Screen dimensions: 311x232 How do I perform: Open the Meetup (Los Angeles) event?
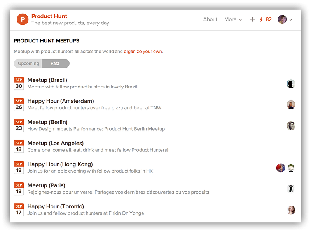click(56, 143)
